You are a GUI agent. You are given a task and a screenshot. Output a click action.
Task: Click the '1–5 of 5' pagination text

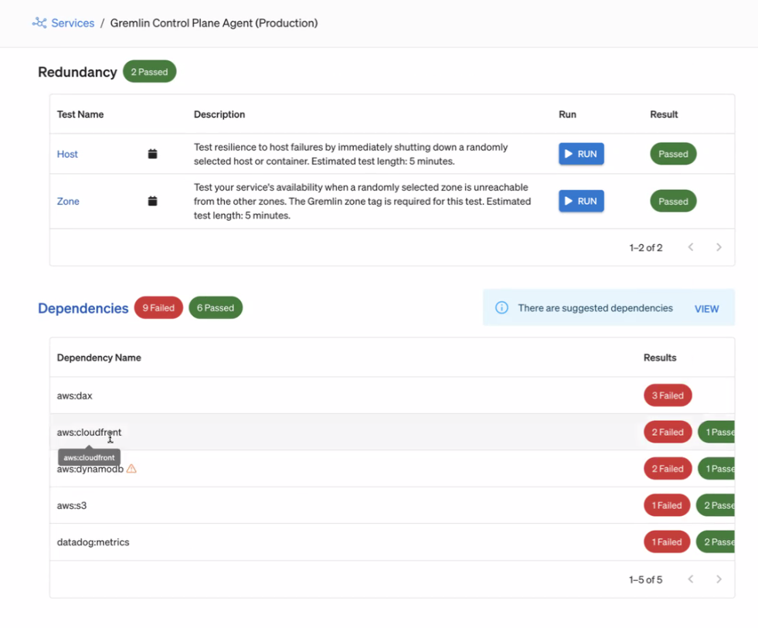point(645,579)
